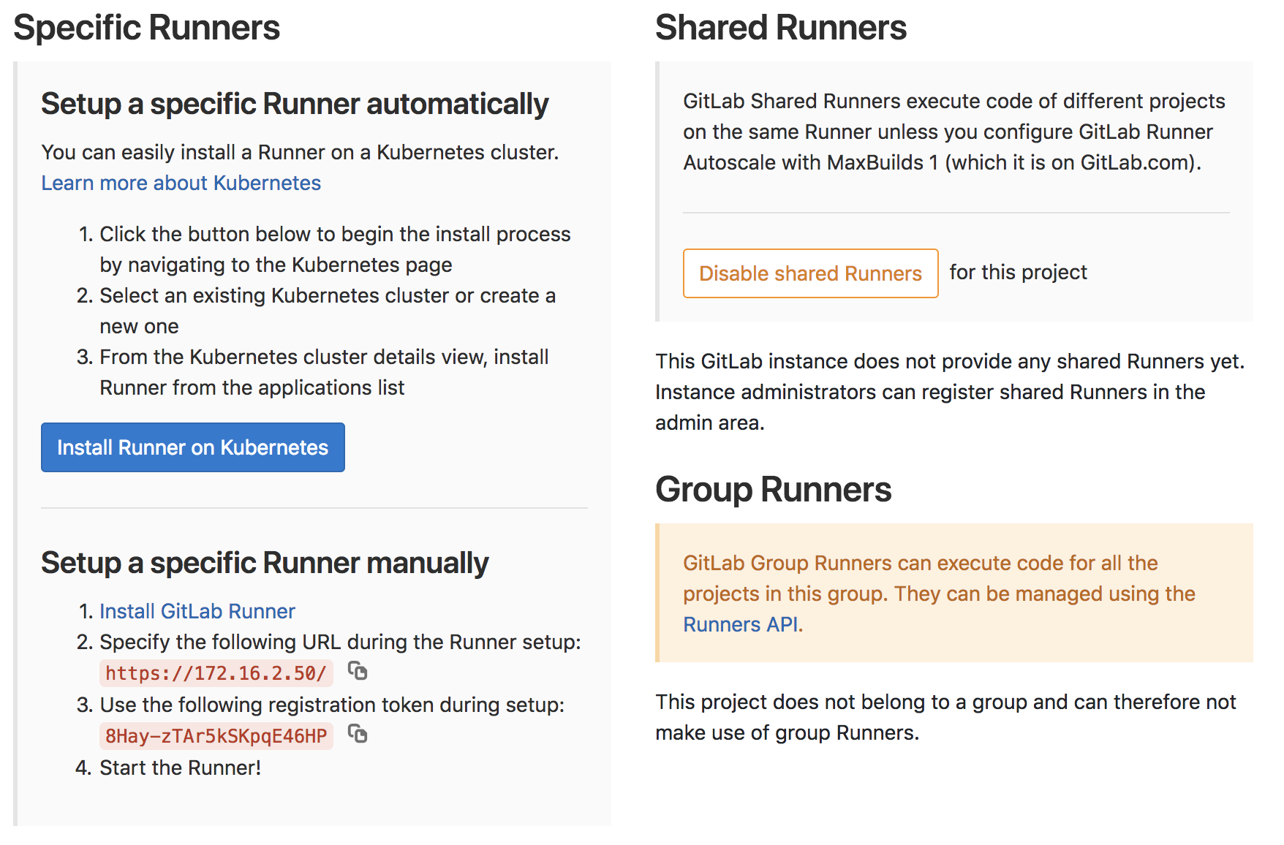Click the Group Runners heading

[x=773, y=490]
